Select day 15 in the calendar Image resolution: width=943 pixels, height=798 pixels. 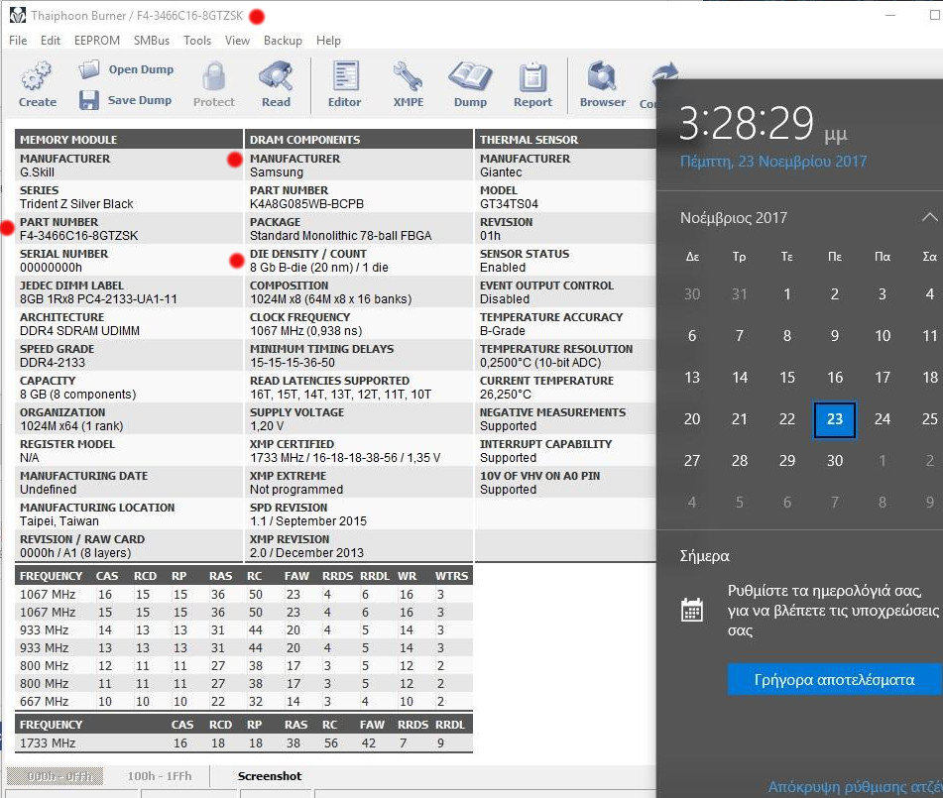787,377
